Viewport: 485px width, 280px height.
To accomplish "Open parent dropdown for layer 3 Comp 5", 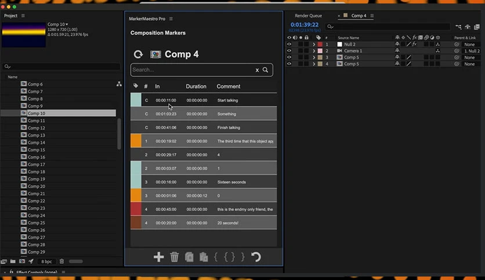I will point(471,57).
